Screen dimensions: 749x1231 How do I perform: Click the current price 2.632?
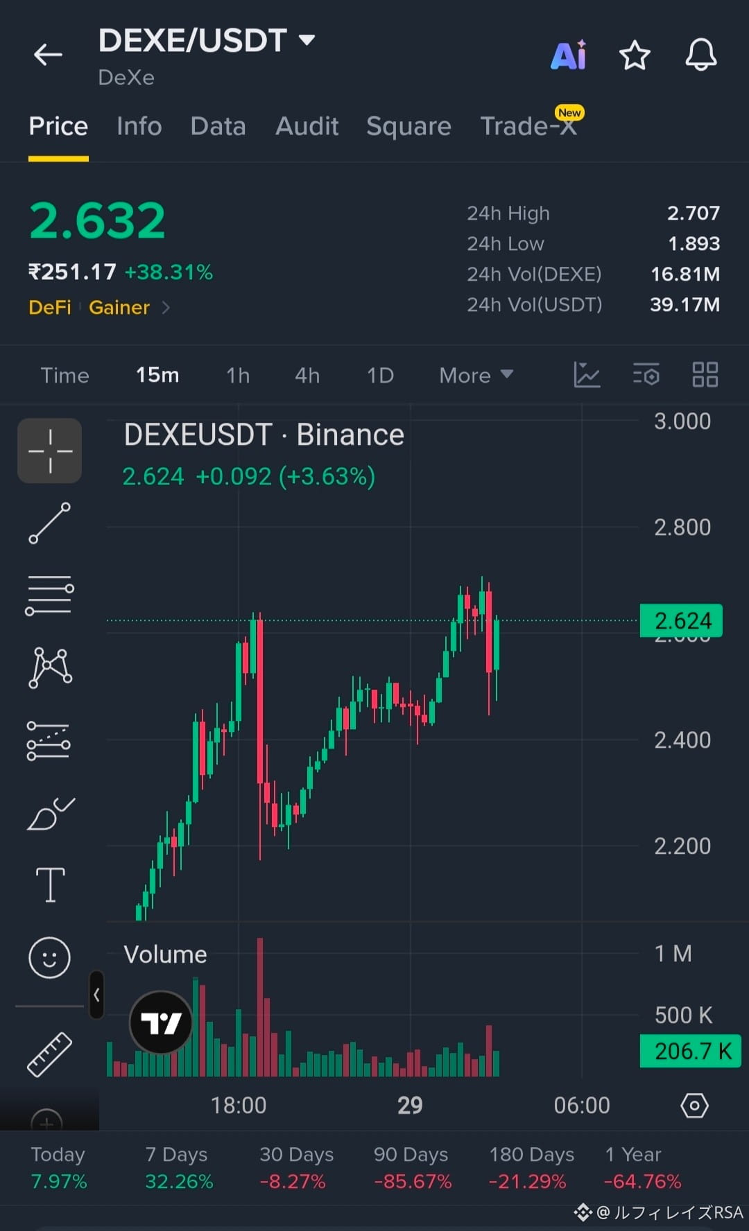point(97,221)
